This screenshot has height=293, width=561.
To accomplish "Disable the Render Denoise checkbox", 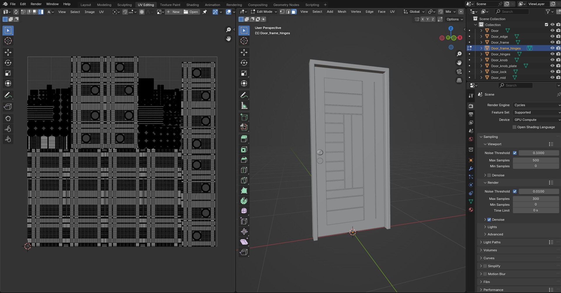I will coord(489,220).
